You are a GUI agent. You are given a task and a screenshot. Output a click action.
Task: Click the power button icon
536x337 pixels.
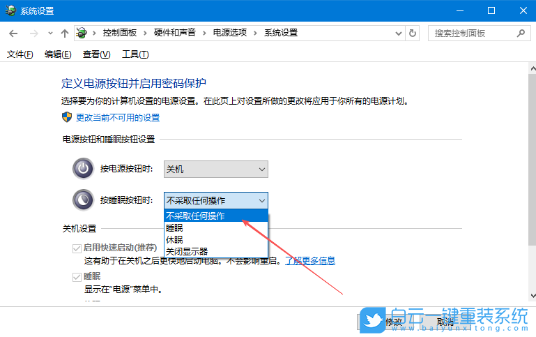coord(83,169)
